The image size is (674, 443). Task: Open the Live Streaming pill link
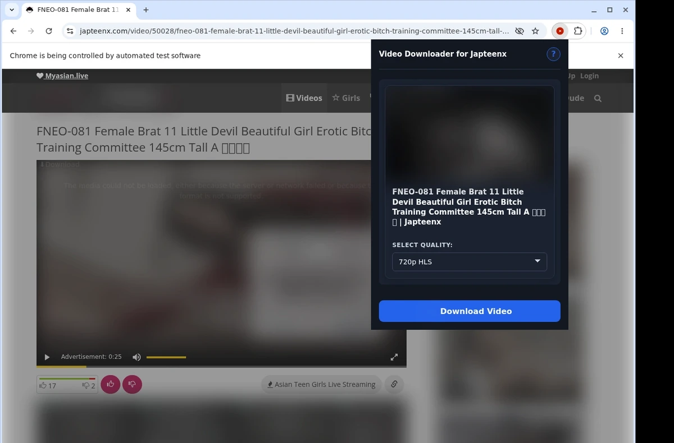(321, 385)
